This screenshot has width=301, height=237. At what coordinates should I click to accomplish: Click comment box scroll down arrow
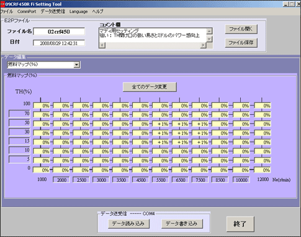tap(209, 39)
